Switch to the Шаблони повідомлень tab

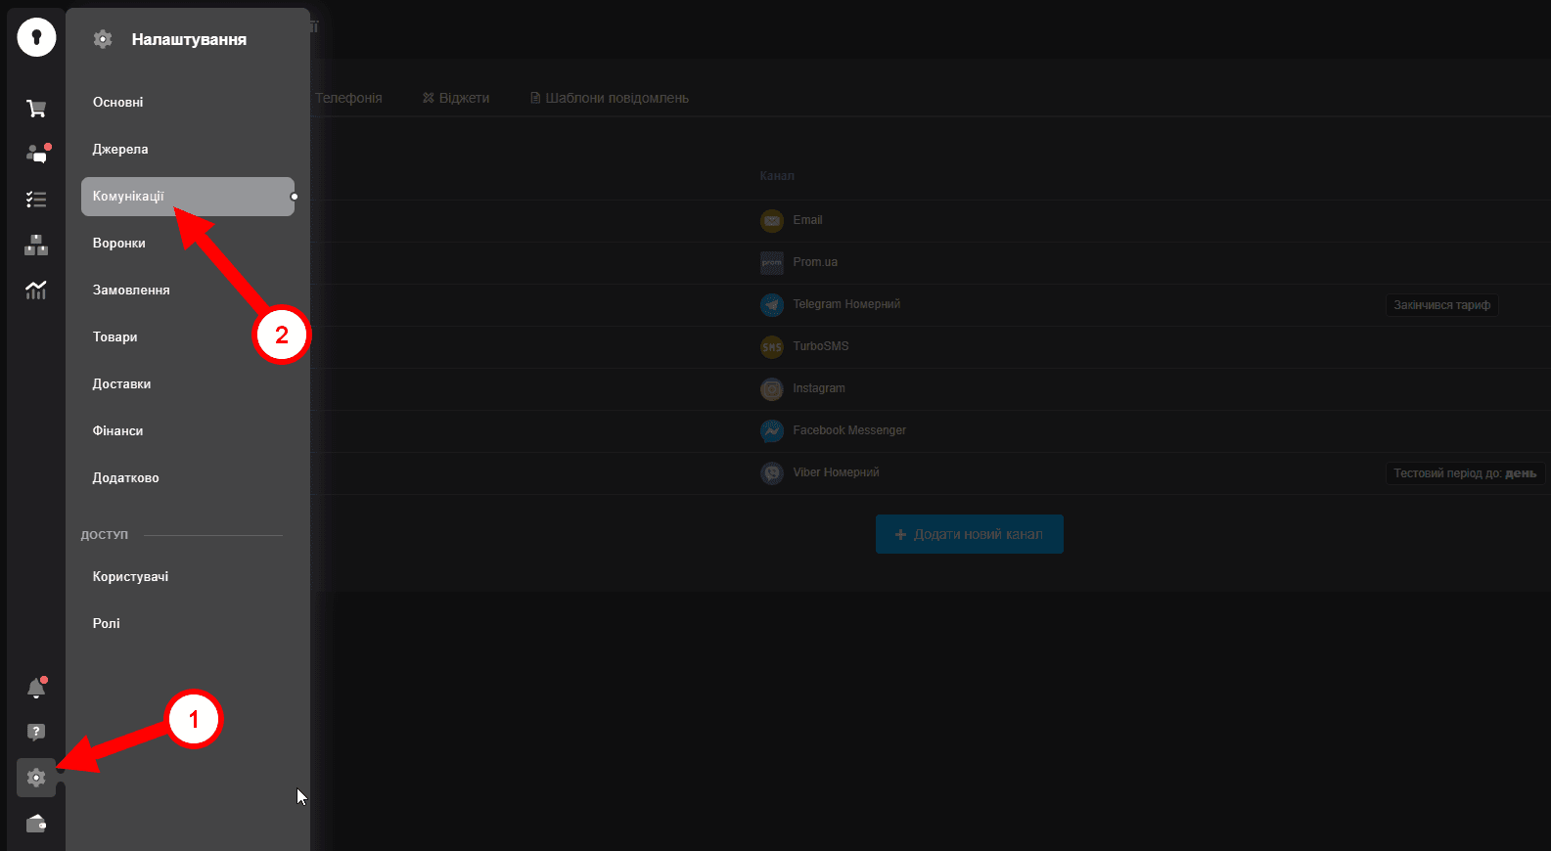pyautogui.click(x=610, y=98)
